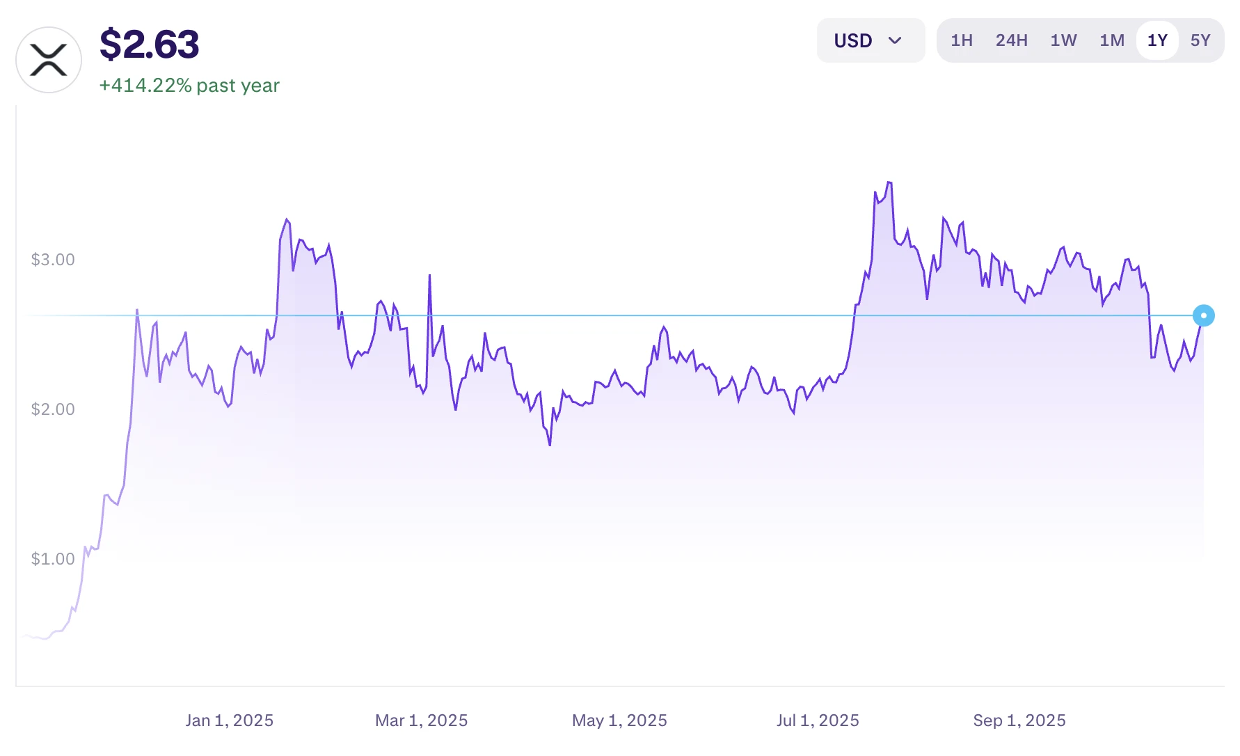
Task: Click the $3.00 axis label
Action: tap(52, 259)
